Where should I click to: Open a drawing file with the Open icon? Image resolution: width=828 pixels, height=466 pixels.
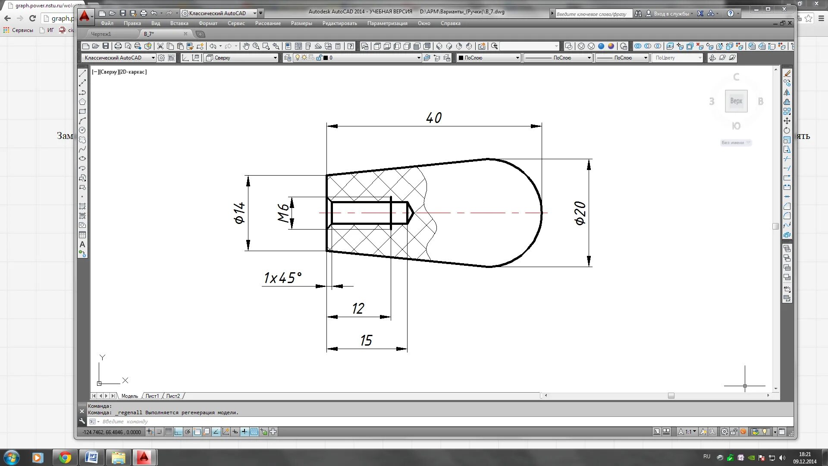96,46
